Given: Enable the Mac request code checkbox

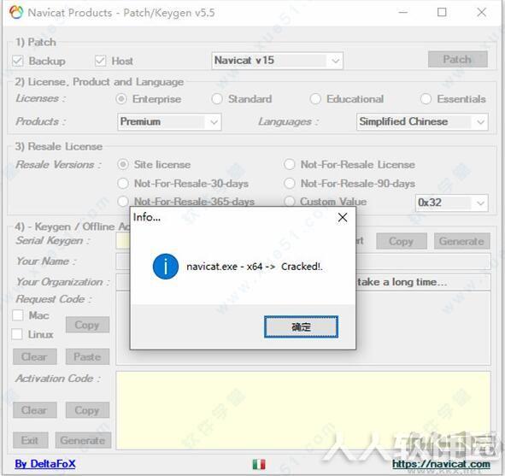Looking at the screenshot, I should (18, 315).
